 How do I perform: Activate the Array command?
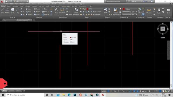pyautogui.click(x=45, y=15)
